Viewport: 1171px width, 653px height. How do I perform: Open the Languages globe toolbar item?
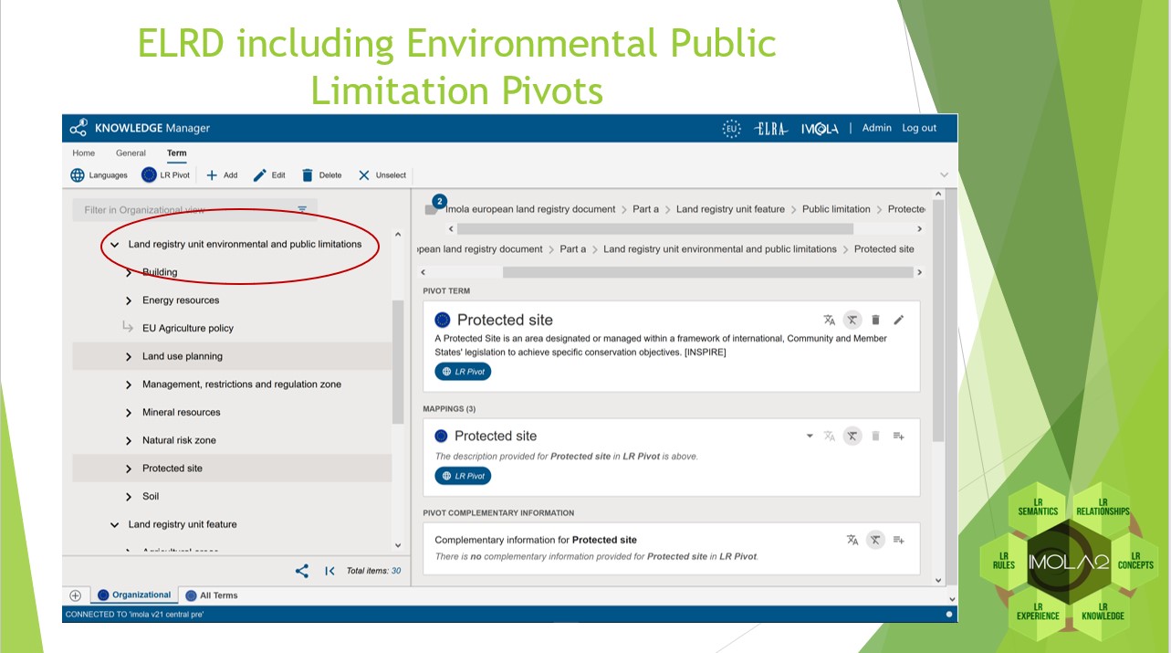pos(99,175)
